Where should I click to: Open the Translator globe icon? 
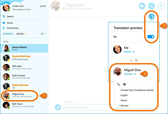point(151,17)
